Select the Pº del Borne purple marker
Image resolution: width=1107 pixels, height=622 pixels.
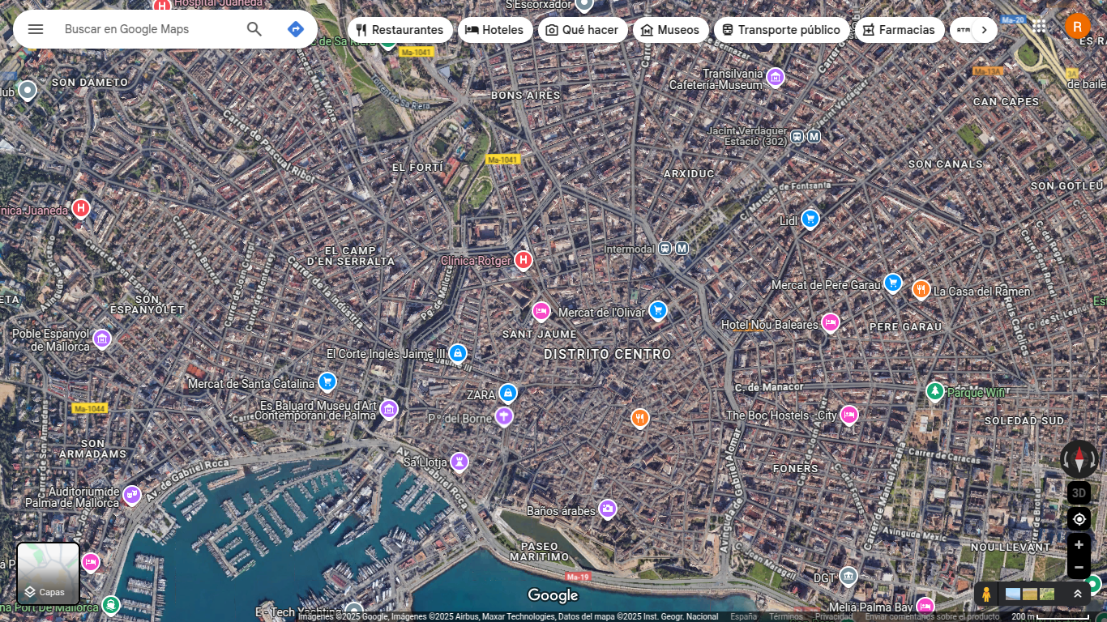504,416
